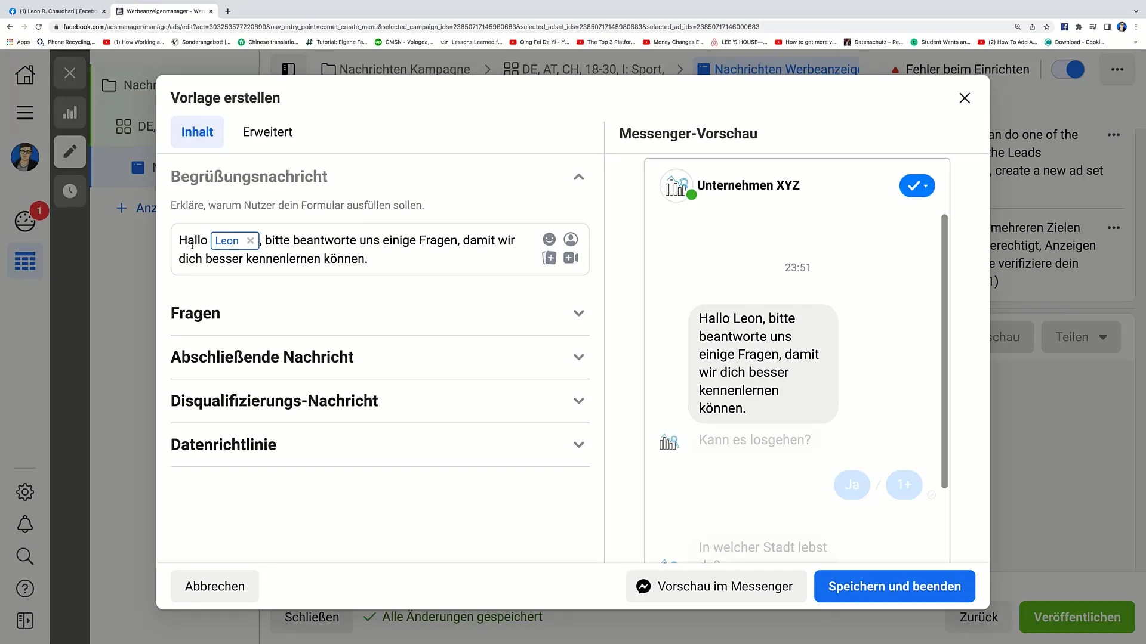
Task: Open Vorschau im Messenger
Action: [716, 586]
